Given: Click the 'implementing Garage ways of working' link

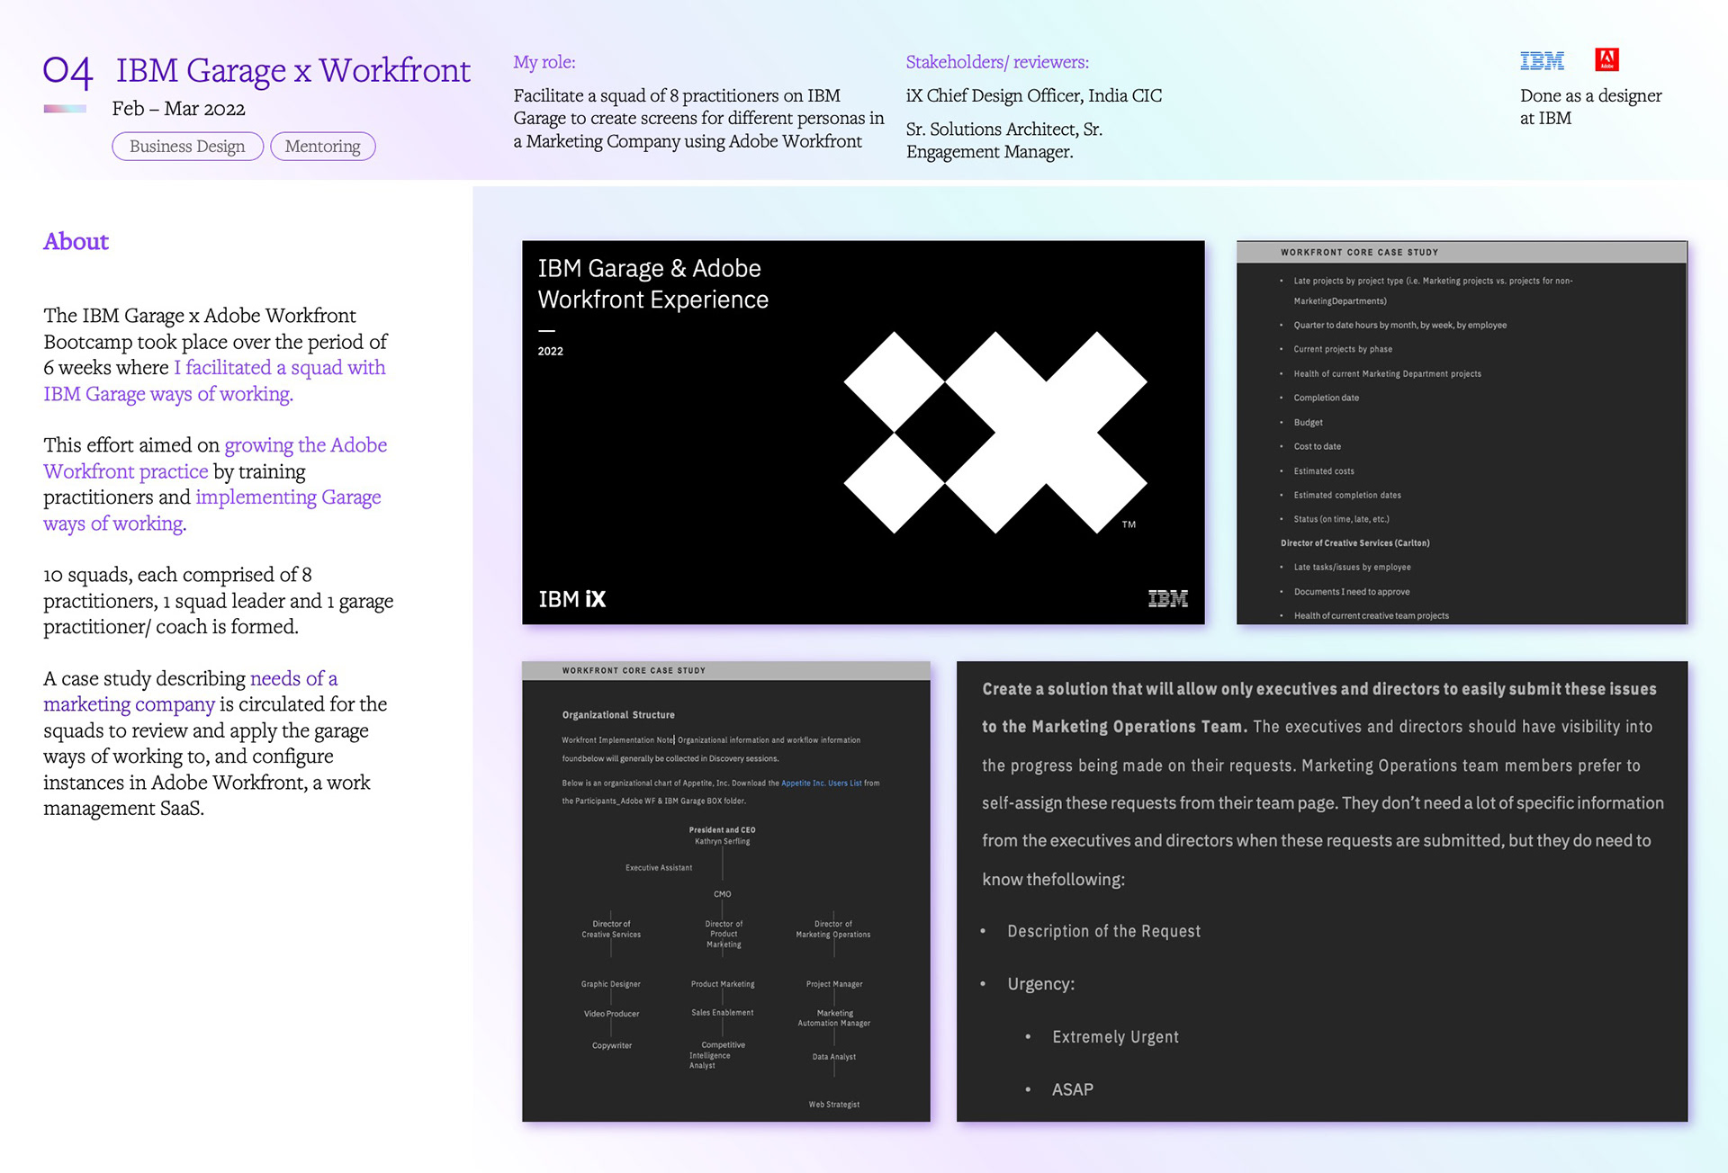Looking at the screenshot, I should tap(288, 497).
